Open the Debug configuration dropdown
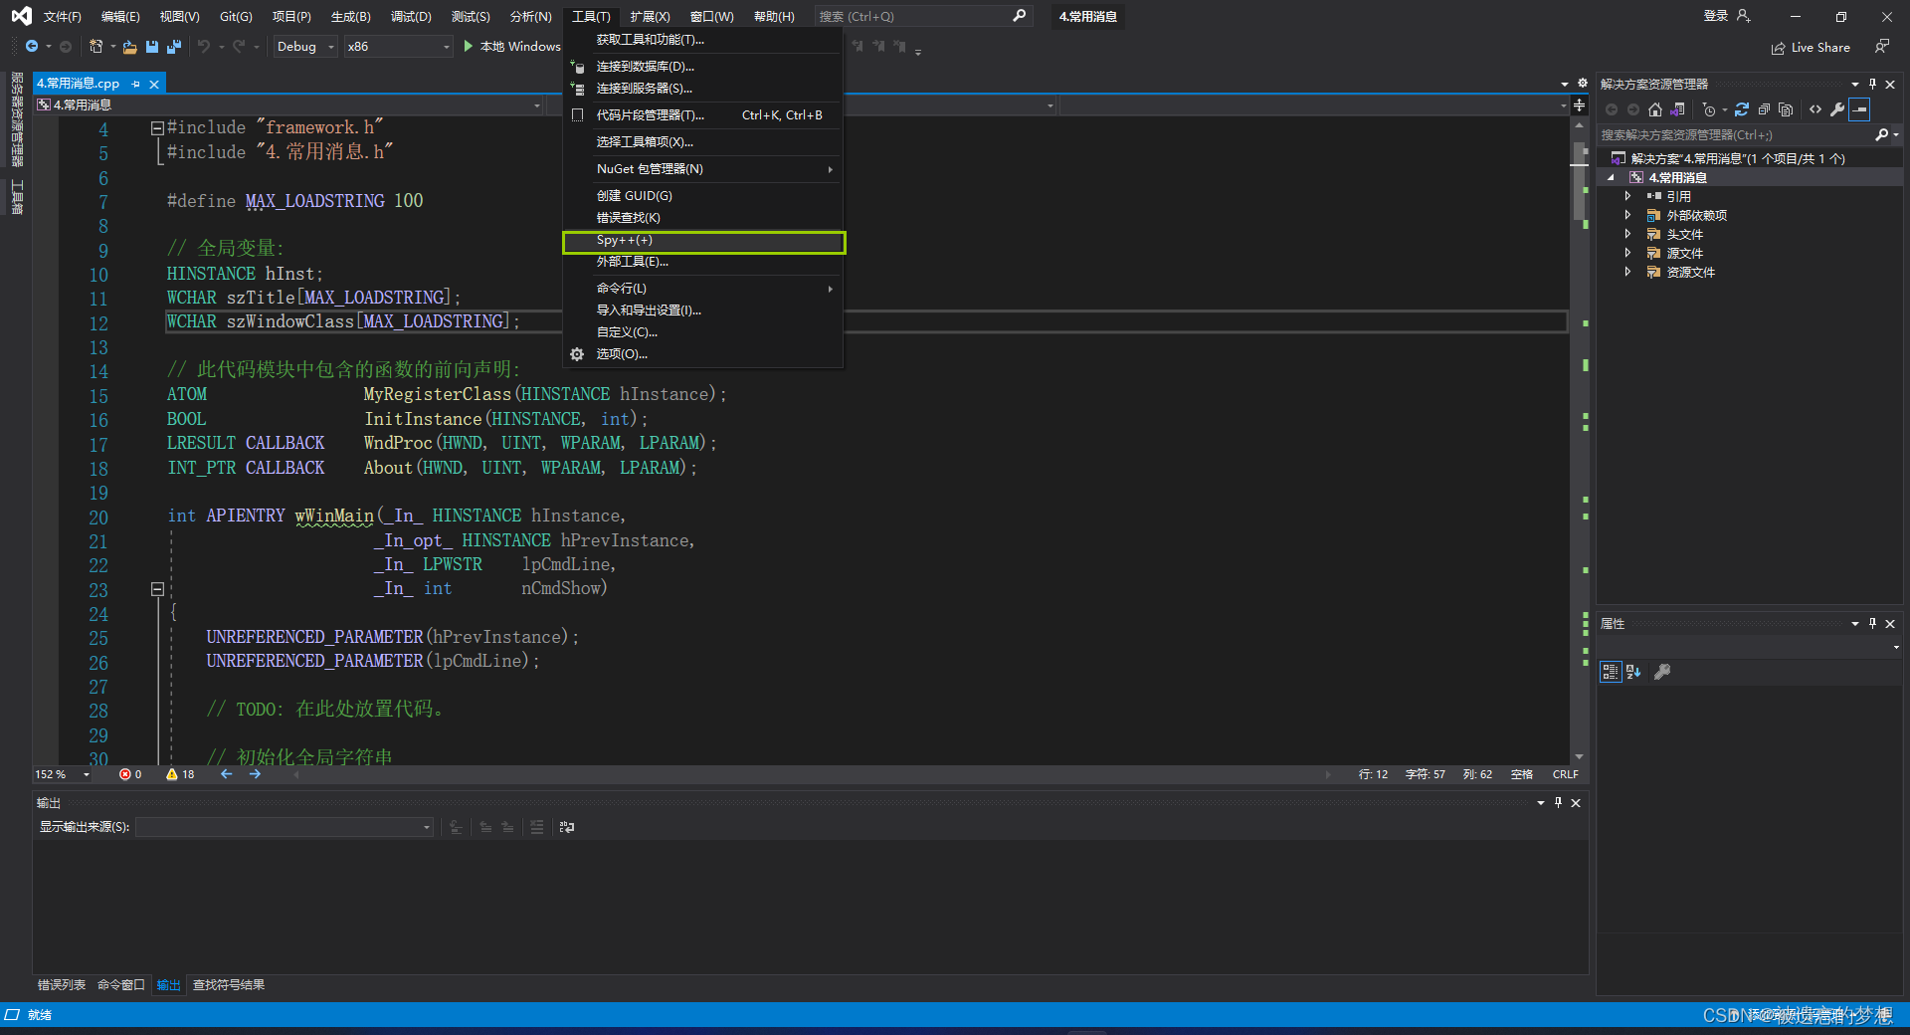This screenshot has height=1035, width=1910. coord(305,47)
